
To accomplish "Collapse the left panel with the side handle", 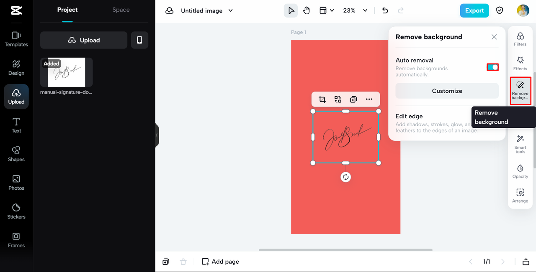I will 157,135.
